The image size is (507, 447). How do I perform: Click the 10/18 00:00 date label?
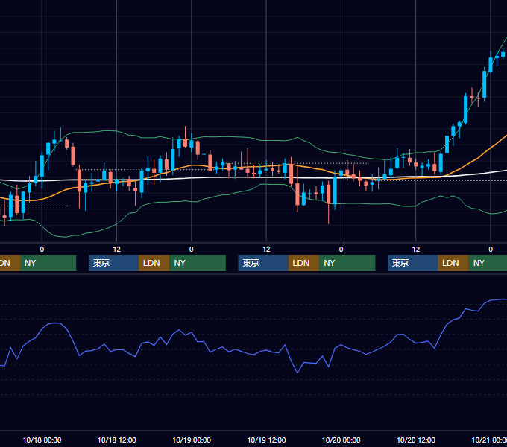pyautogui.click(x=42, y=440)
